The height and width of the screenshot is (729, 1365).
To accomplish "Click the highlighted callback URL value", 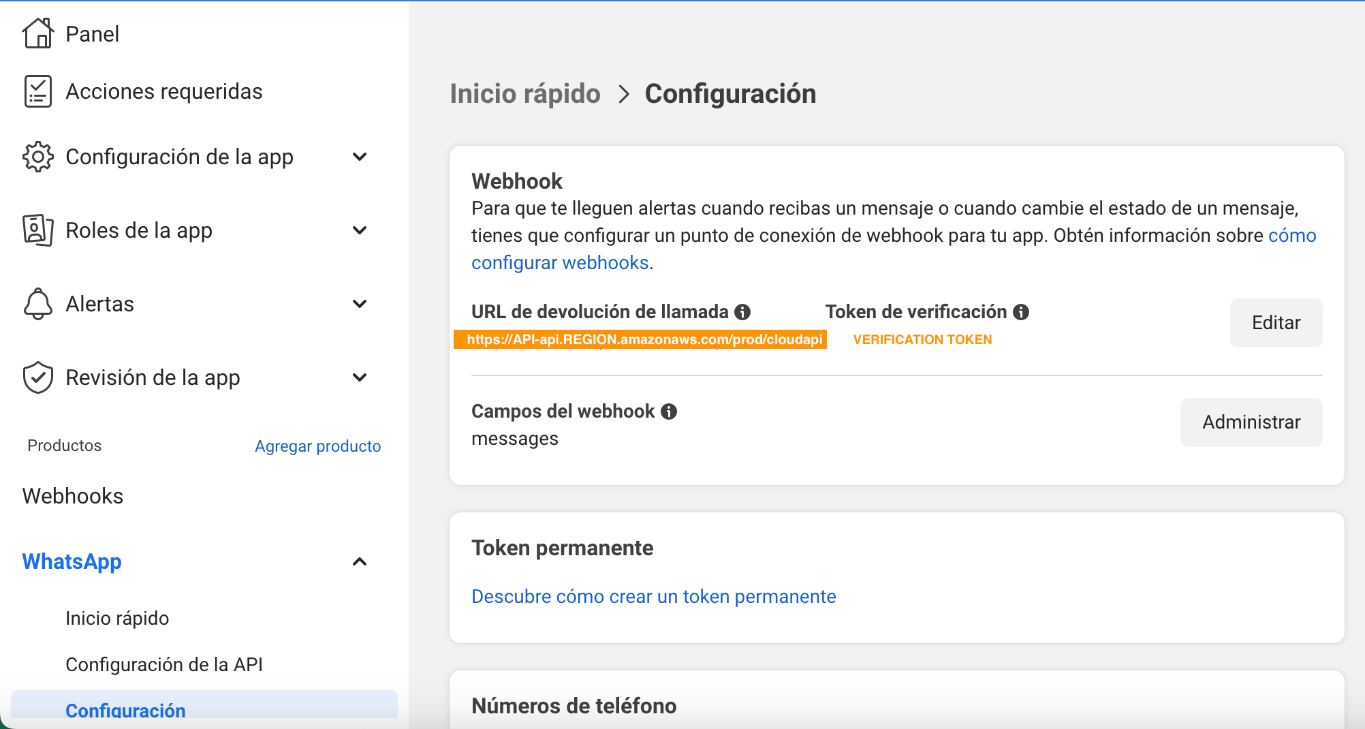I will coord(640,339).
